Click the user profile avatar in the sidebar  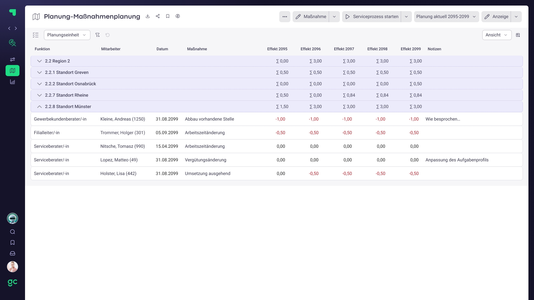(x=13, y=267)
